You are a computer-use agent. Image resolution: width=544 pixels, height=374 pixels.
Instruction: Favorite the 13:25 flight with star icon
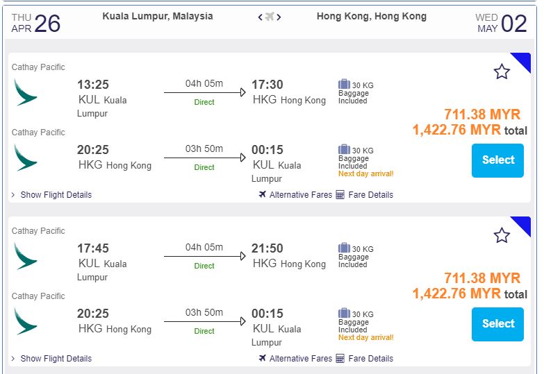502,71
